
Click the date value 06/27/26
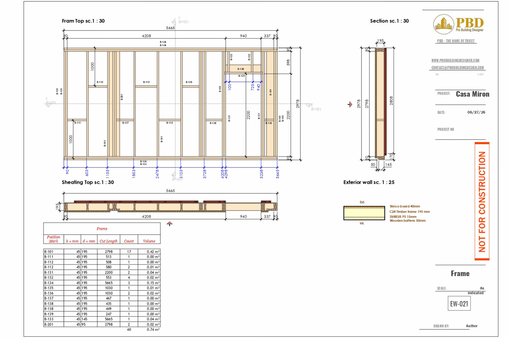tap(476, 112)
